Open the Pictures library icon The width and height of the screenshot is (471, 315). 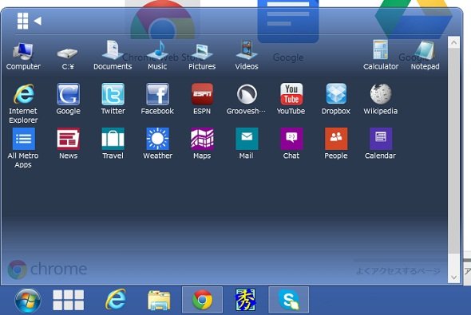point(202,57)
